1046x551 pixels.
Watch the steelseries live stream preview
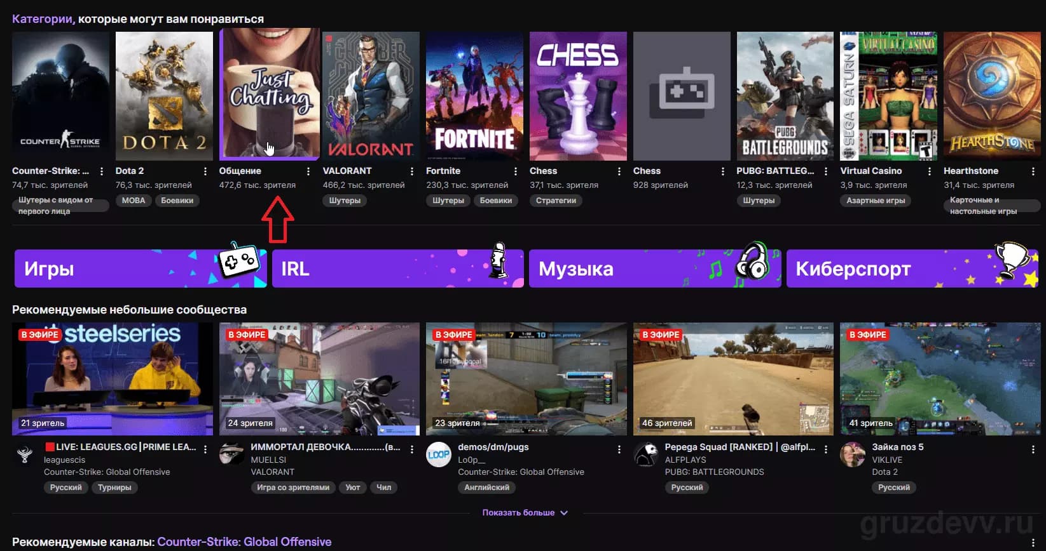point(113,379)
